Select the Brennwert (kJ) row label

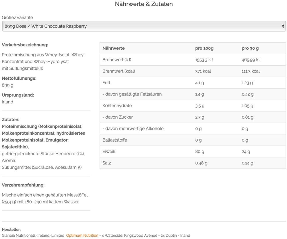[117, 60]
